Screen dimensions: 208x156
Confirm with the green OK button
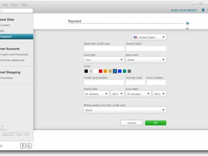click(155, 123)
